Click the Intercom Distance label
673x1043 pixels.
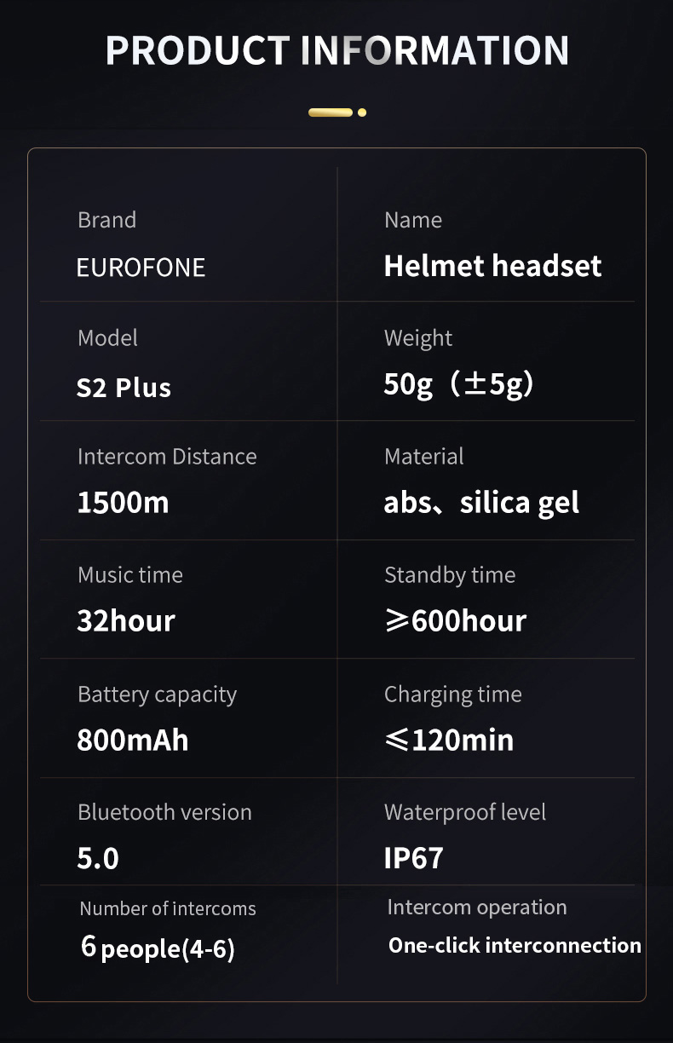click(167, 457)
